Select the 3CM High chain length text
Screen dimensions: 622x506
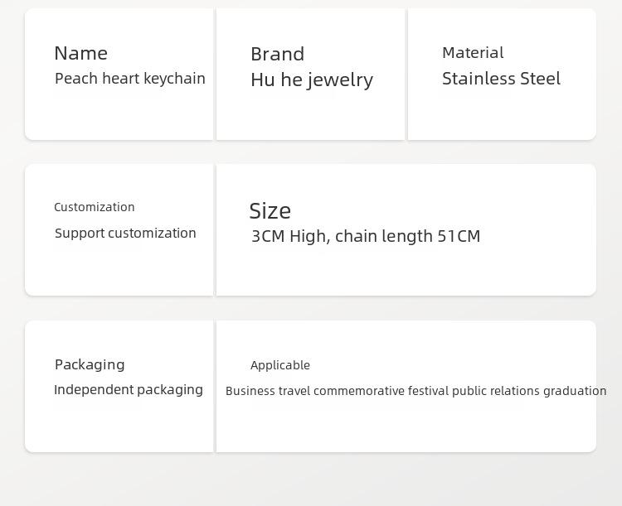(366, 236)
